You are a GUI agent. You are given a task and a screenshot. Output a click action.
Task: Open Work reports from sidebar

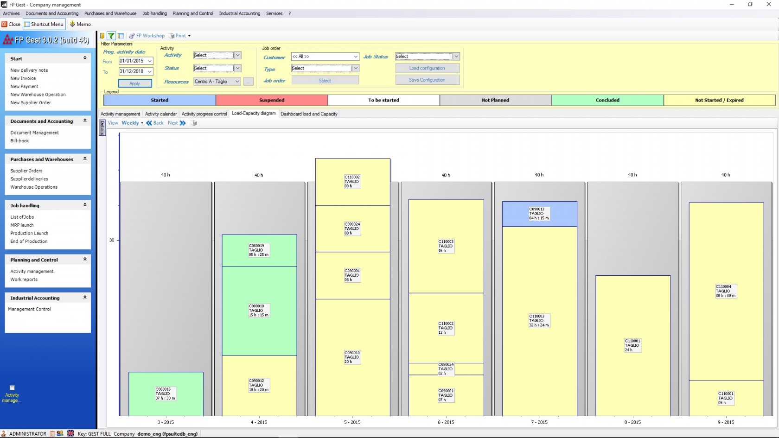pos(24,279)
